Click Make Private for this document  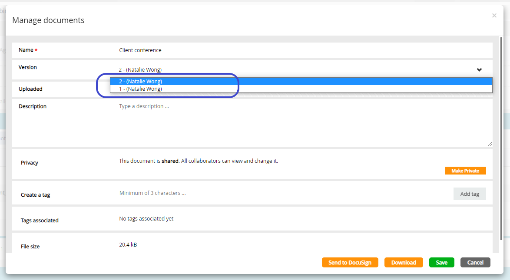[x=465, y=171]
